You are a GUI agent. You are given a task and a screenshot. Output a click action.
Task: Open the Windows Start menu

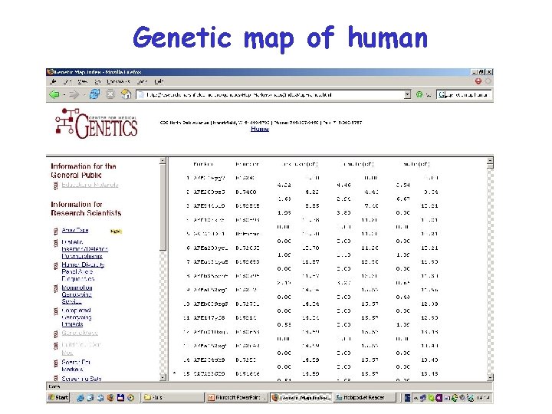point(58,397)
